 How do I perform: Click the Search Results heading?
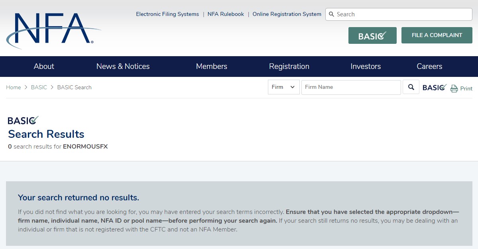pyautogui.click(x=46, y=134)
